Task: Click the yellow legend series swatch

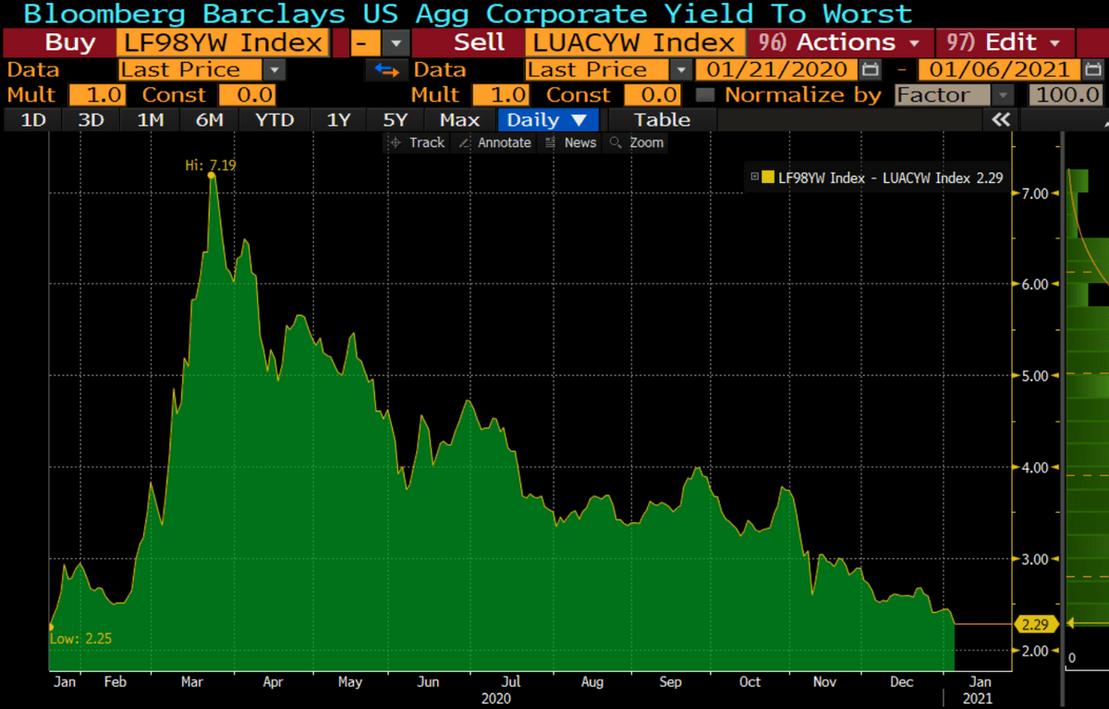Action: [x=768, y=177]
